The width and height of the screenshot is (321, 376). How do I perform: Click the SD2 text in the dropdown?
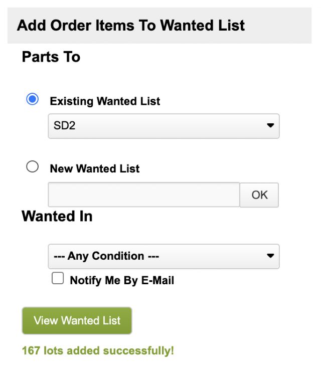coord(65,126)
